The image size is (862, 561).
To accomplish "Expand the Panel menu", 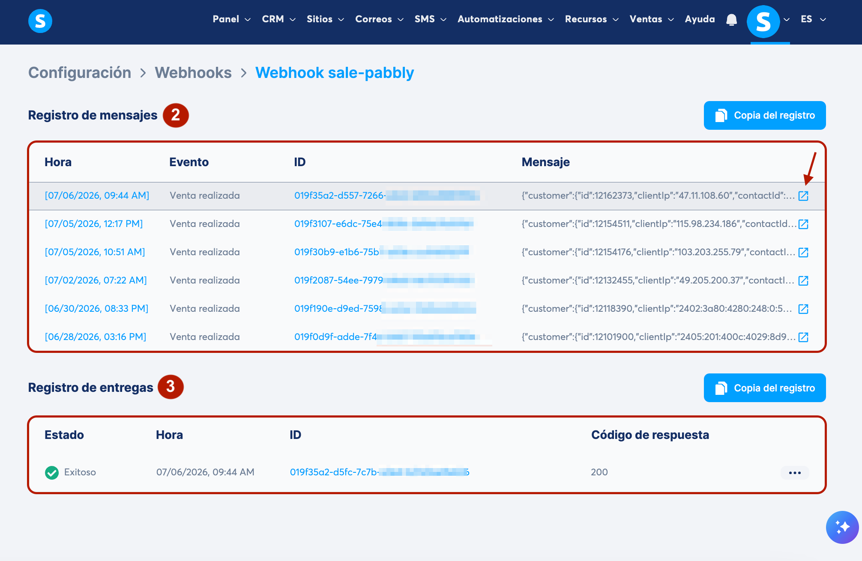I will pyautogui.click(x=231, y=19).
